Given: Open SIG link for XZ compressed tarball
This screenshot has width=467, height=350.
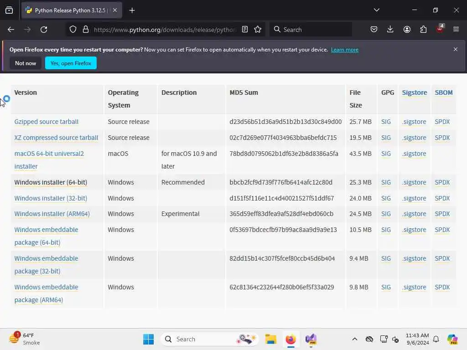Looking at the screenshot, I should pyautogui.click(x=386, y=138).
